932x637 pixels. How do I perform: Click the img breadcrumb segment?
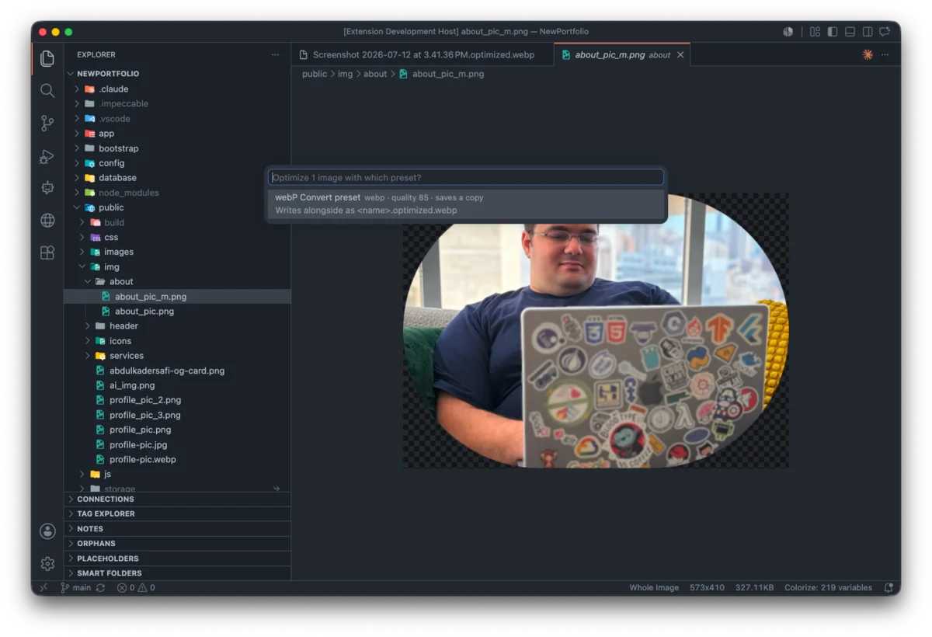345,75
